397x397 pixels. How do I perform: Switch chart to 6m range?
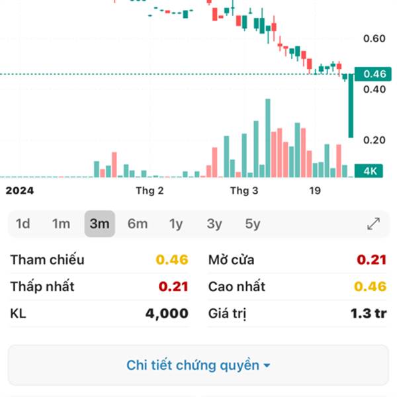click(138, 224)
